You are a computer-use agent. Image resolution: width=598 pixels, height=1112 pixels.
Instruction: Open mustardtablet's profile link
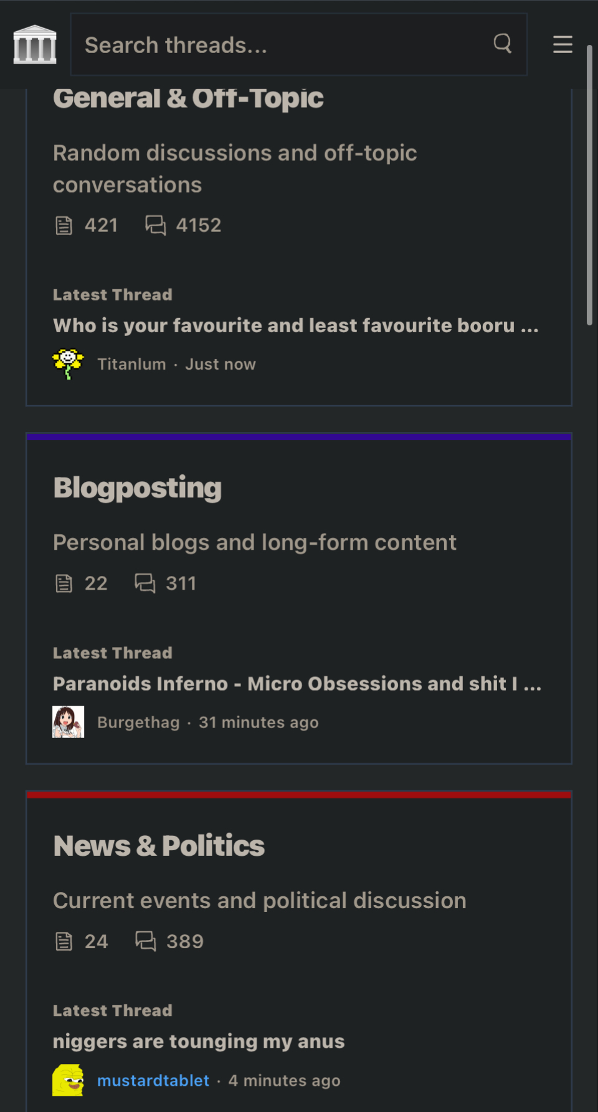pyautogui.click(x=153, y=1080)
